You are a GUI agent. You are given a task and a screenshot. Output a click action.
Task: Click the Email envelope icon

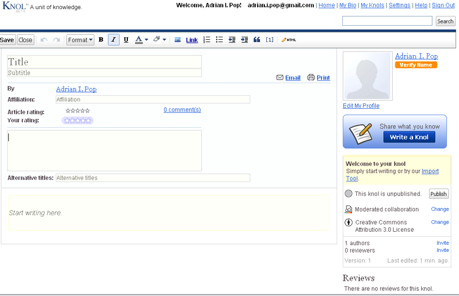click(x=280, y=78)
